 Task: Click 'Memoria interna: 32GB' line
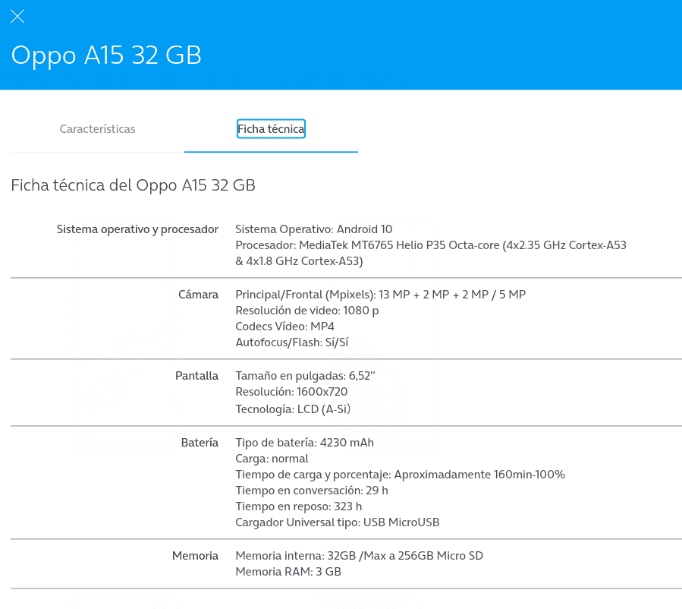[360, 556]
